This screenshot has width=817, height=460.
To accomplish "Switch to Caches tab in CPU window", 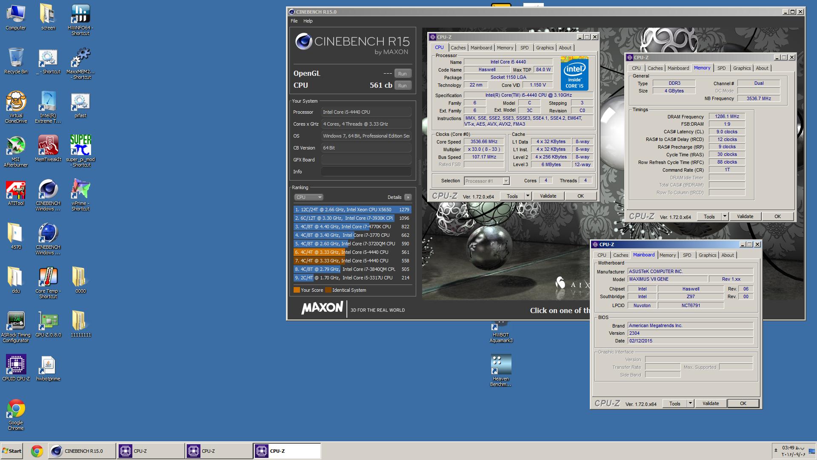I will (x=458, y=48).
